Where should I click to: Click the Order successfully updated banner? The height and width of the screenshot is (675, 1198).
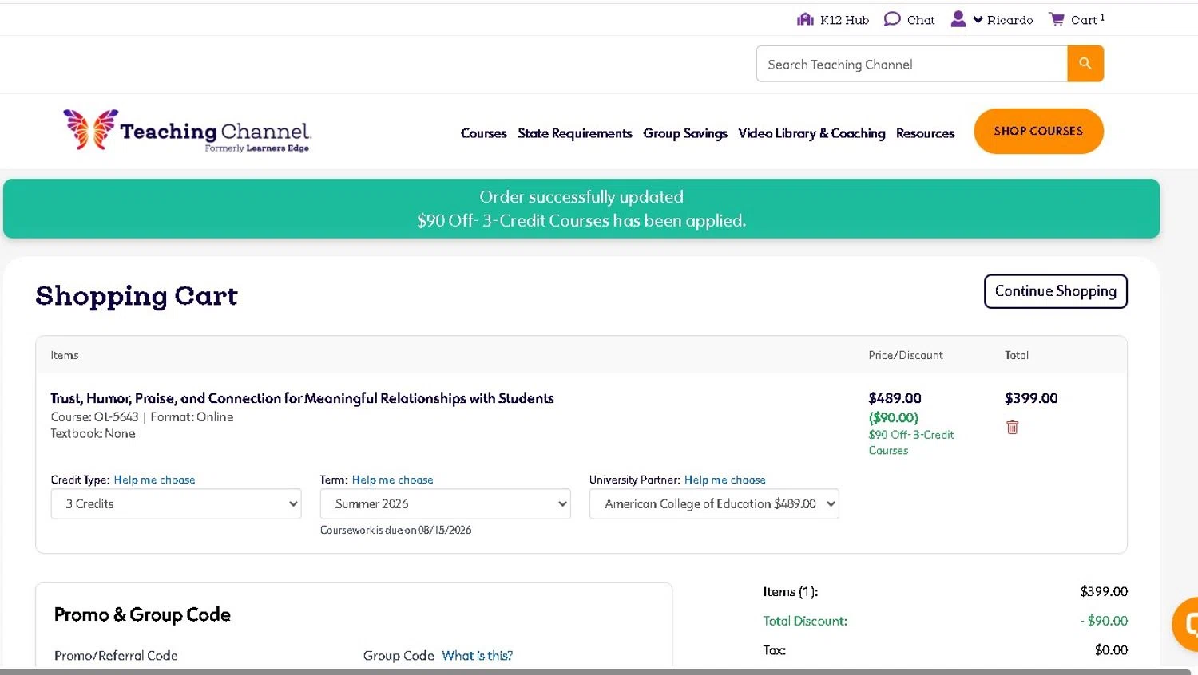(581, 208)
